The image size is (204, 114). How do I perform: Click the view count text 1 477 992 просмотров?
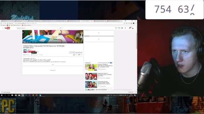click(x=76, y=52)
